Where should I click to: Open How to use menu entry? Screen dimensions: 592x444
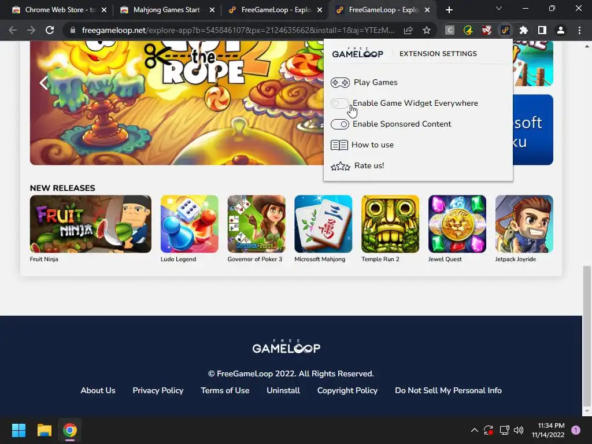click(372, 145)
